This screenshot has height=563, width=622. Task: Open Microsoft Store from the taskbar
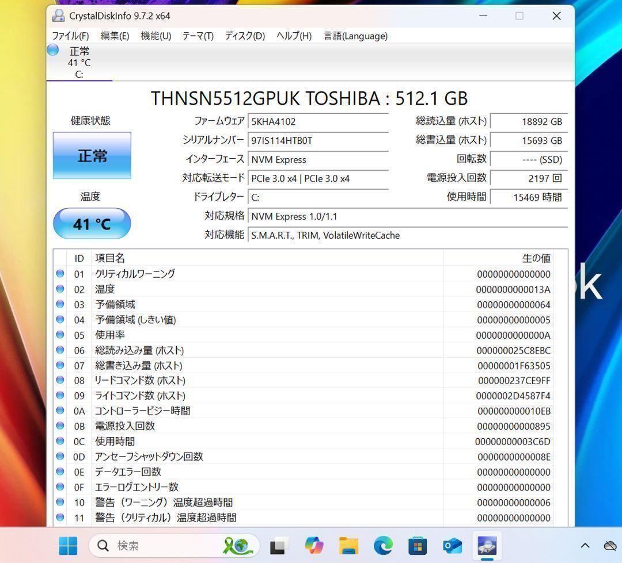416,545
